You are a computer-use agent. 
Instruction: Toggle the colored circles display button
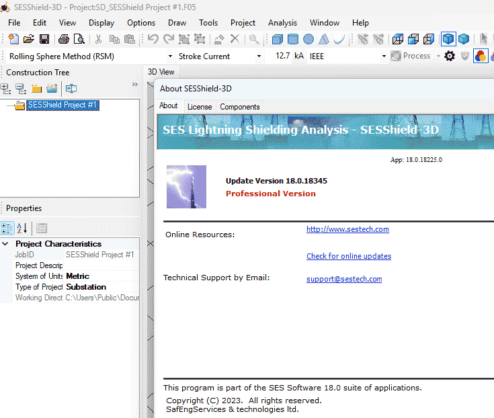pos(481,56)
